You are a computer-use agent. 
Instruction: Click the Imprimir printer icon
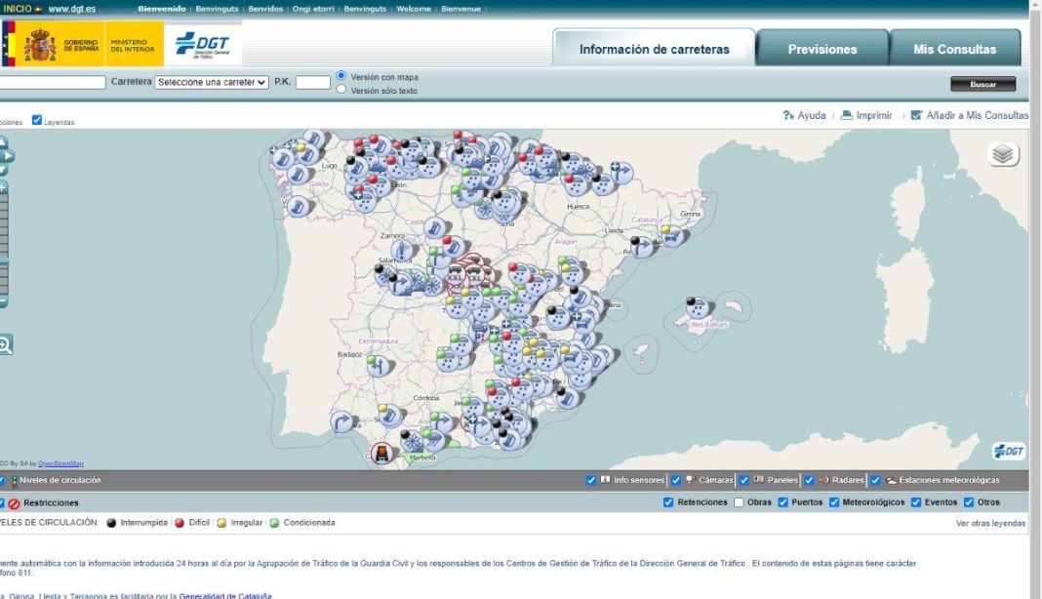[x=847, y=115]
